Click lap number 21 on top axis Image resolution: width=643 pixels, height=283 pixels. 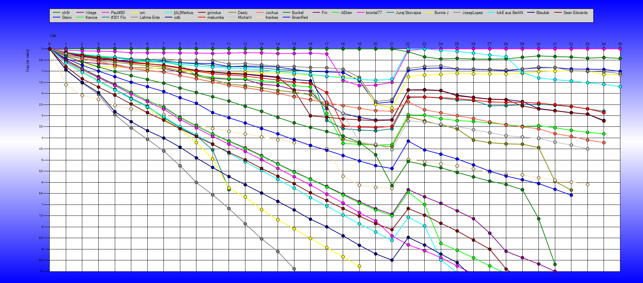click(392, 44)
